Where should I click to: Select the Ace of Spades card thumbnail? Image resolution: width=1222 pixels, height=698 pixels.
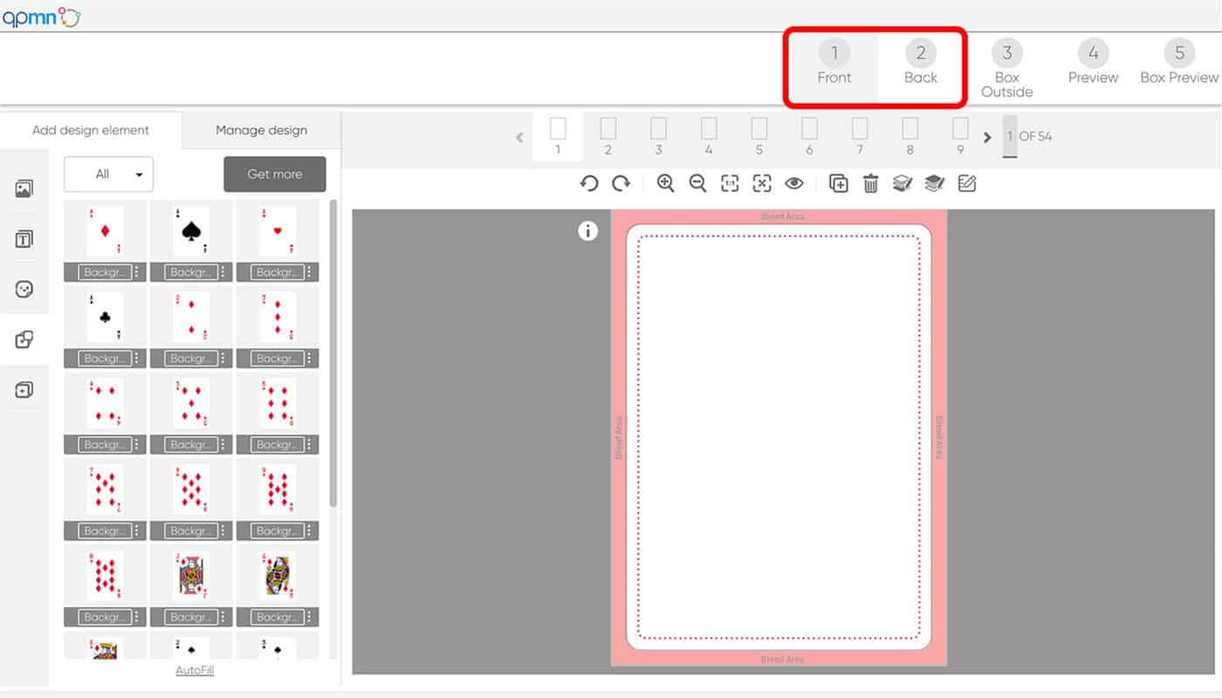tap(191, 231)
